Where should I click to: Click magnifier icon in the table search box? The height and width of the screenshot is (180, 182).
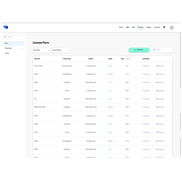tap(154, 50)
